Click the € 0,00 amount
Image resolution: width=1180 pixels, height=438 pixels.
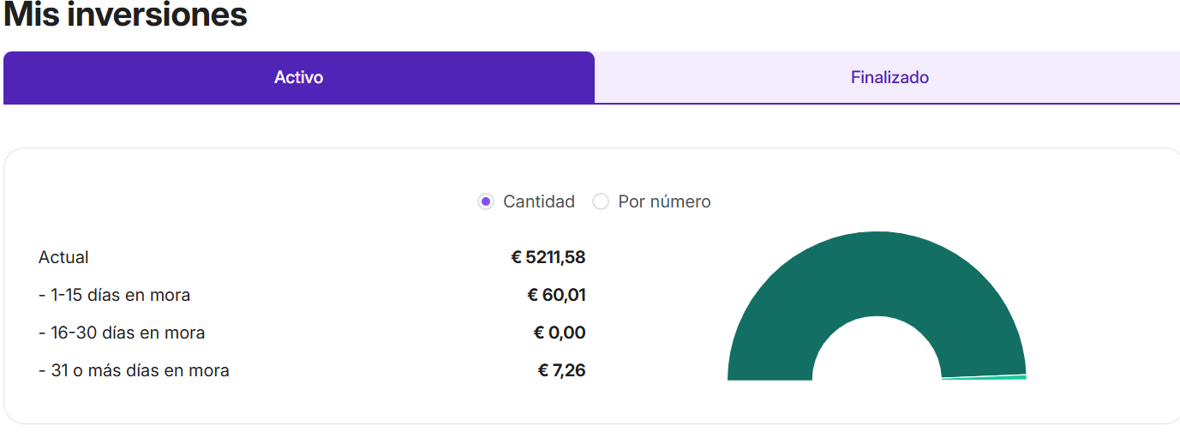[x=560, y=333]
